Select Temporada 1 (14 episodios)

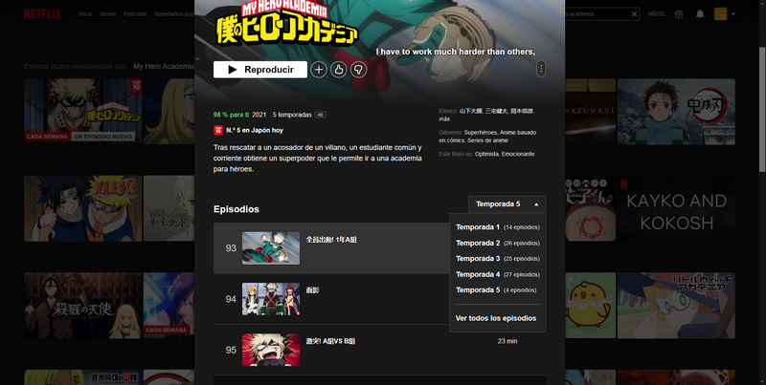click(498, 227)
